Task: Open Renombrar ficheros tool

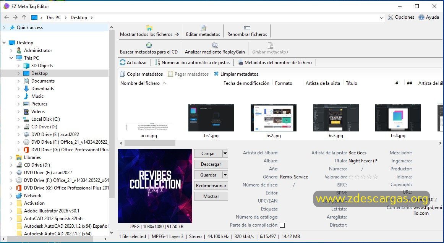Action: point(247,31)
